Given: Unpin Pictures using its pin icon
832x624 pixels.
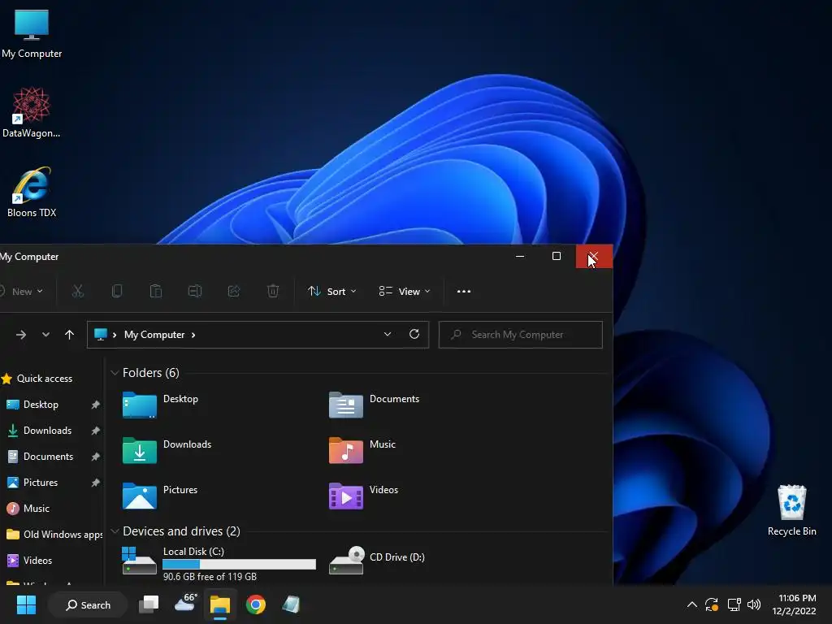Looking at the screenshot, I should [x=96, y=483].
